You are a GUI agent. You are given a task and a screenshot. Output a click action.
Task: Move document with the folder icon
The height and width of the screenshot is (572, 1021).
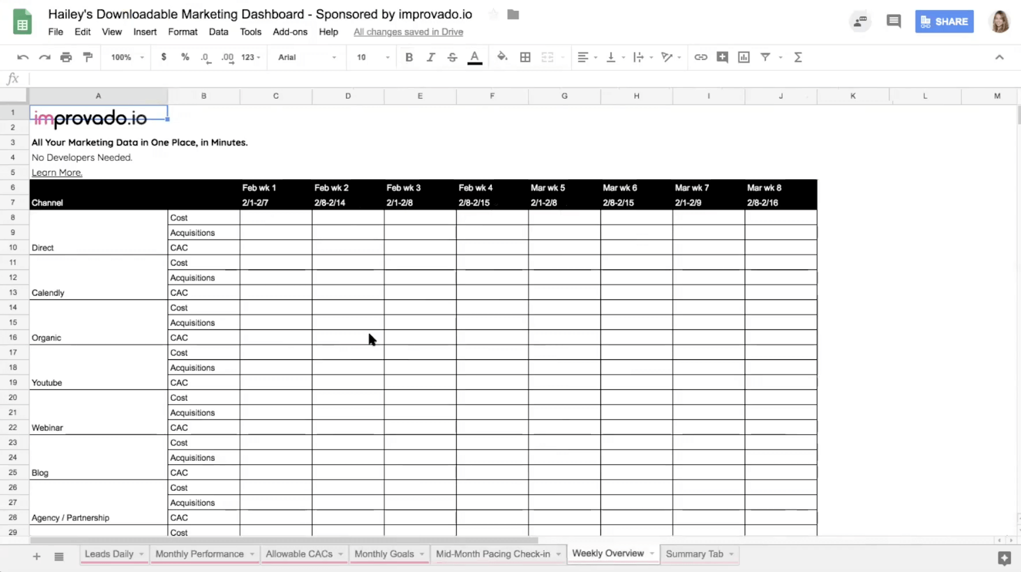(x=513, y=14)
